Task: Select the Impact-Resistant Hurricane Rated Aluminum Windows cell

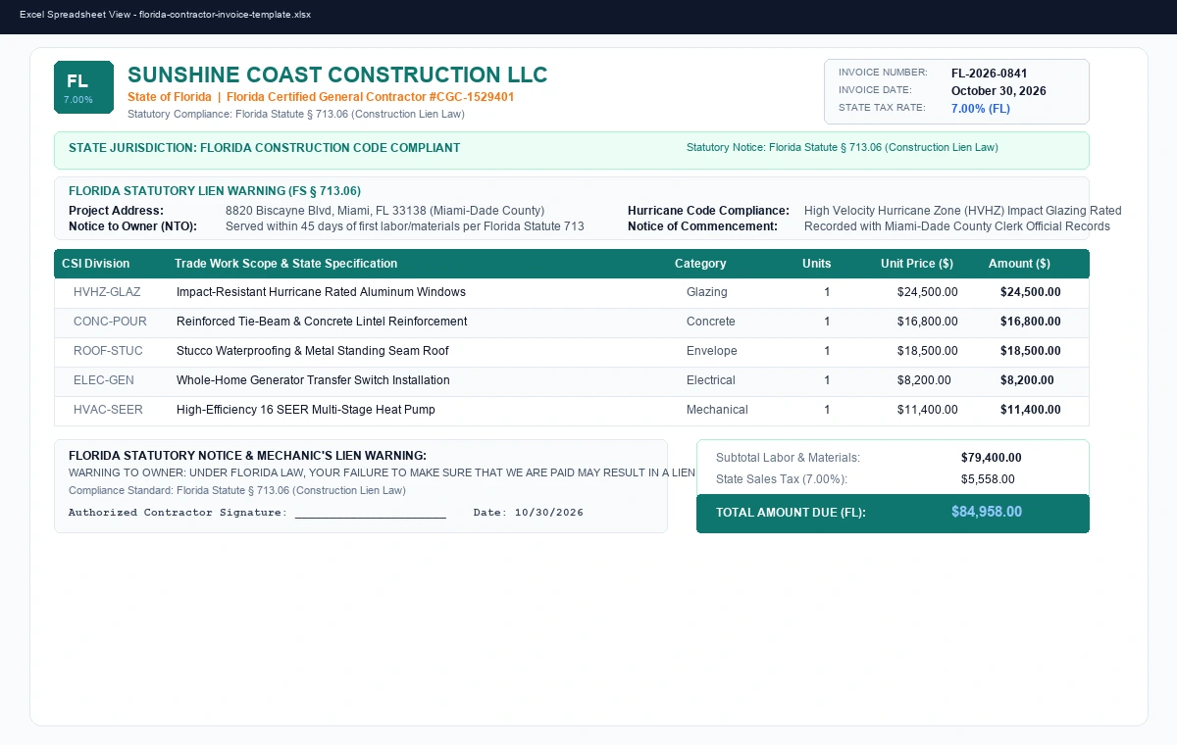Action: click(x=321, y=292)
